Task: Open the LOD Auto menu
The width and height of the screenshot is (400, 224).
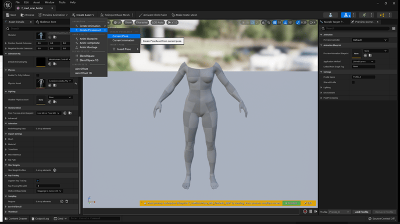Action: point(158,23)
